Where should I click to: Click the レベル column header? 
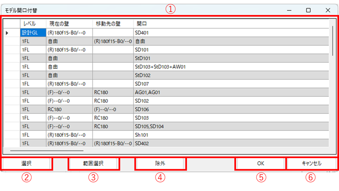[33, 23]
